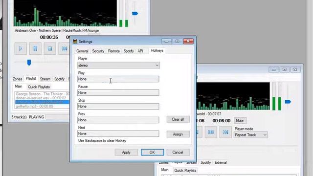
Task: Confirm Settings with the OK button
Action: click(x=152, y=152)
